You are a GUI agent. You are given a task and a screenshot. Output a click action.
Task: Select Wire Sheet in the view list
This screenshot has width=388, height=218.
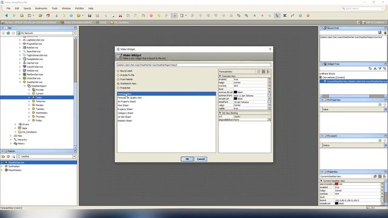(x=123, y=105)
